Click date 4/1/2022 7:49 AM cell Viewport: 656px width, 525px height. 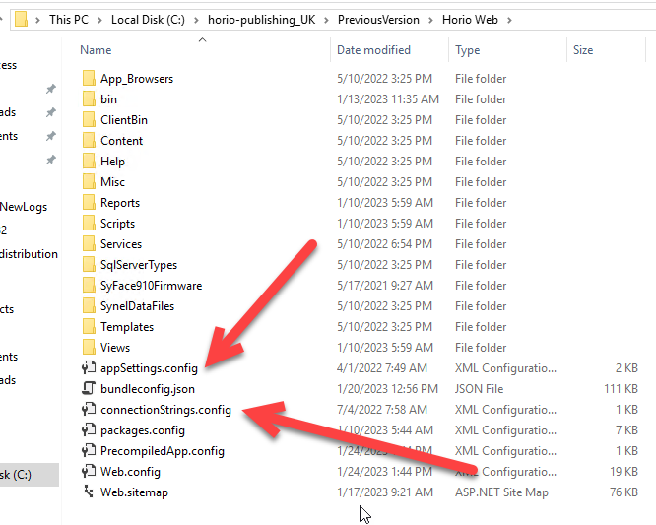[x=382, y=368]
